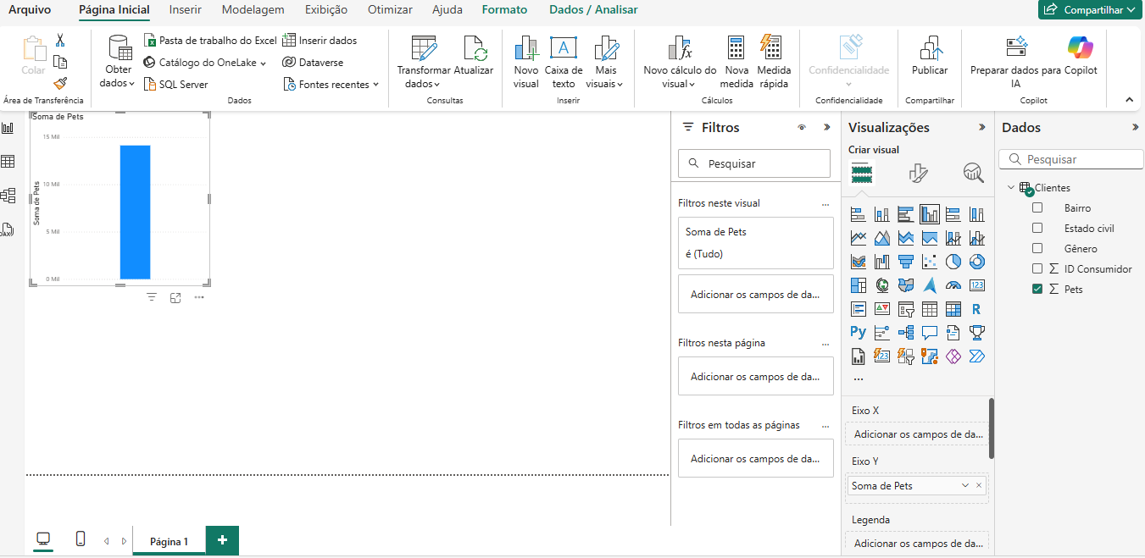Switch to mobile layout view
The width and height of the screenshot is (1145, 558).
81,539
